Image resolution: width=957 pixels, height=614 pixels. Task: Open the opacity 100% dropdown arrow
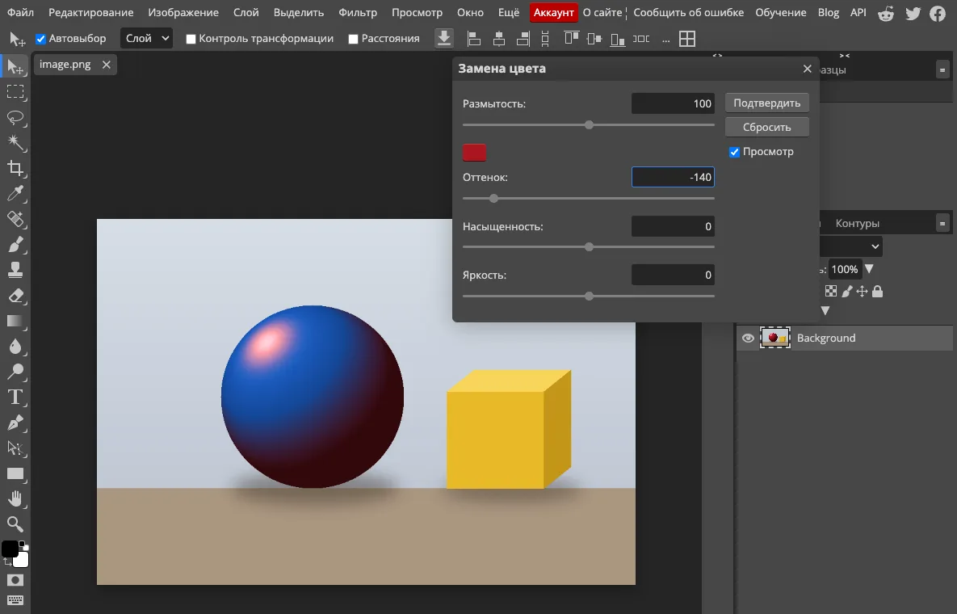point(869,269)
